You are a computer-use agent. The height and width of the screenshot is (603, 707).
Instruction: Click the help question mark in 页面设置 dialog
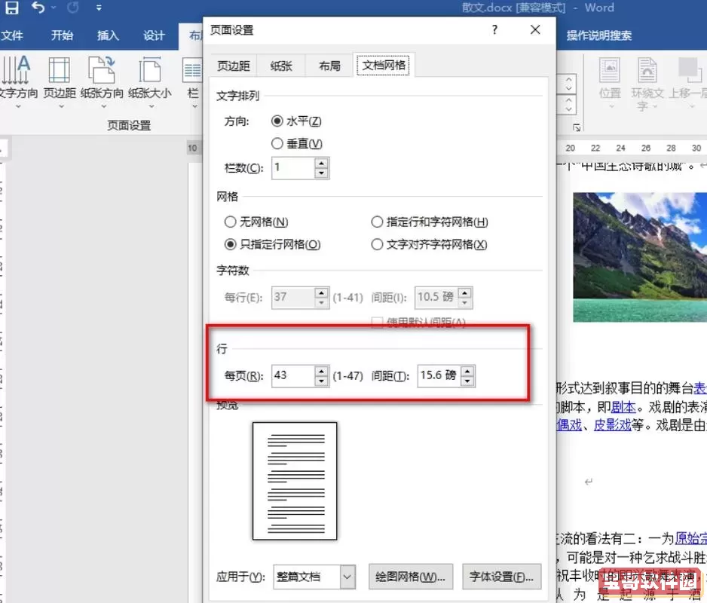coord(494,29)
